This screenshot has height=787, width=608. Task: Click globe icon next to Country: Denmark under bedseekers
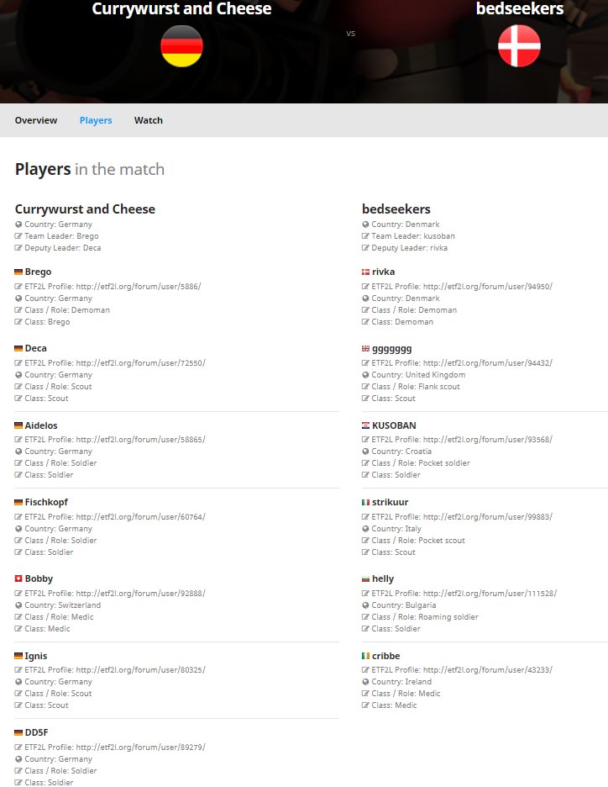click(x=365, y=224)
